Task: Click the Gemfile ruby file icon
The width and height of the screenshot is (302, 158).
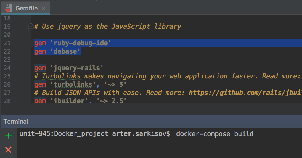Action: pos(8,8)
